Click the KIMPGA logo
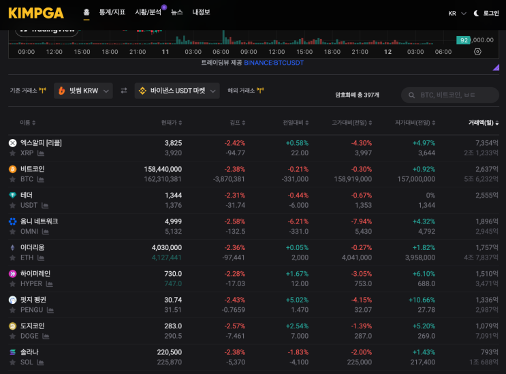 click(x=36, y=13)
